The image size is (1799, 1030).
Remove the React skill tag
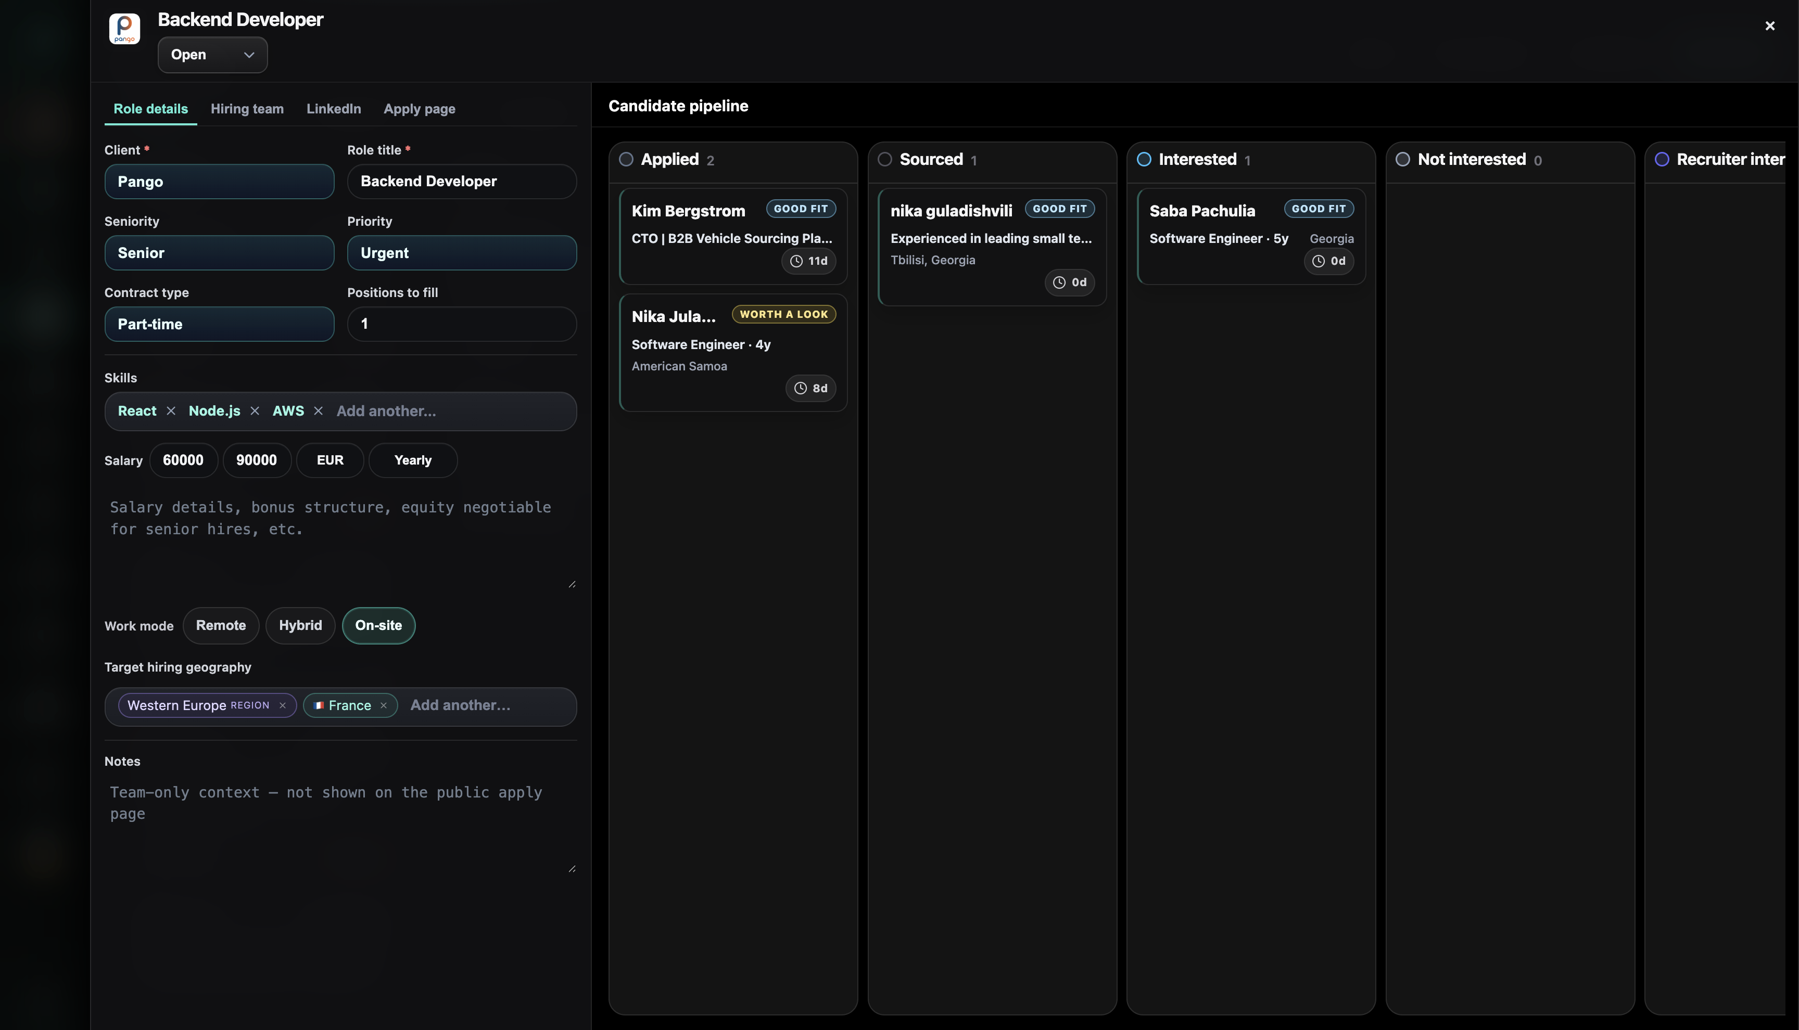tap(171, 411)
